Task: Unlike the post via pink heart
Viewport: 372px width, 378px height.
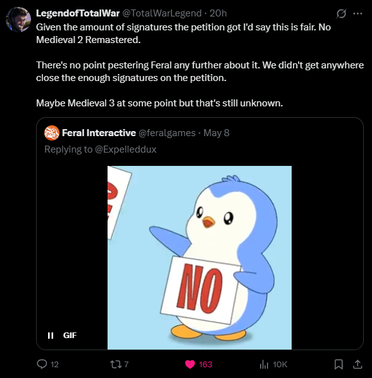Action: (190, 364)
